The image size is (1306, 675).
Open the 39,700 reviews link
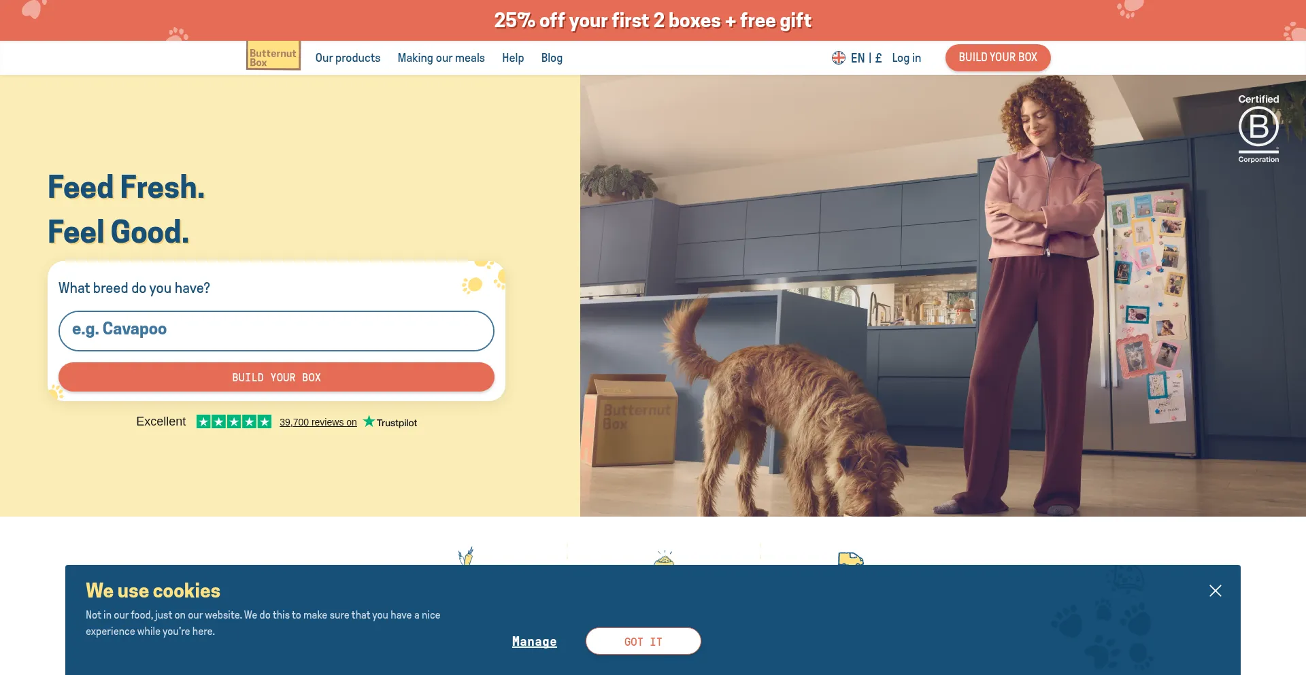tap(318, 422)
